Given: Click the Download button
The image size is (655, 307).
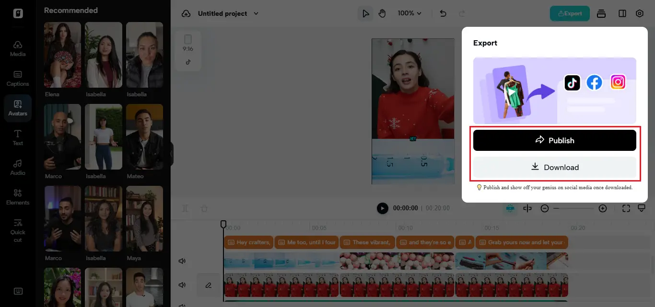Looking at the screenshot, I should tap(554, 167).
